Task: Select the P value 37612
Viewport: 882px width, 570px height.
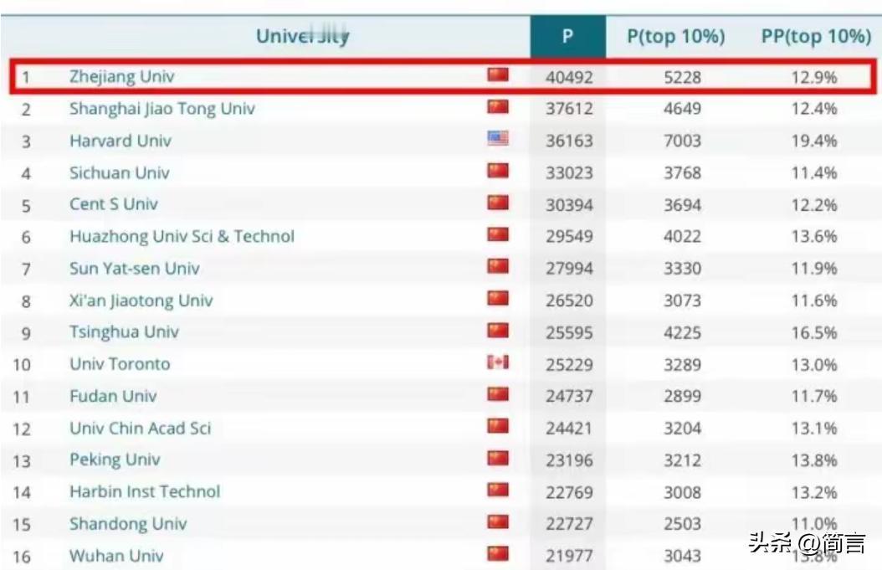Action: point(569,109)
